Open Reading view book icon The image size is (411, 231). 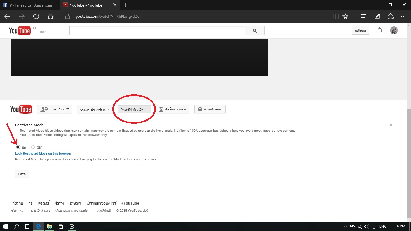coord(336,17)
